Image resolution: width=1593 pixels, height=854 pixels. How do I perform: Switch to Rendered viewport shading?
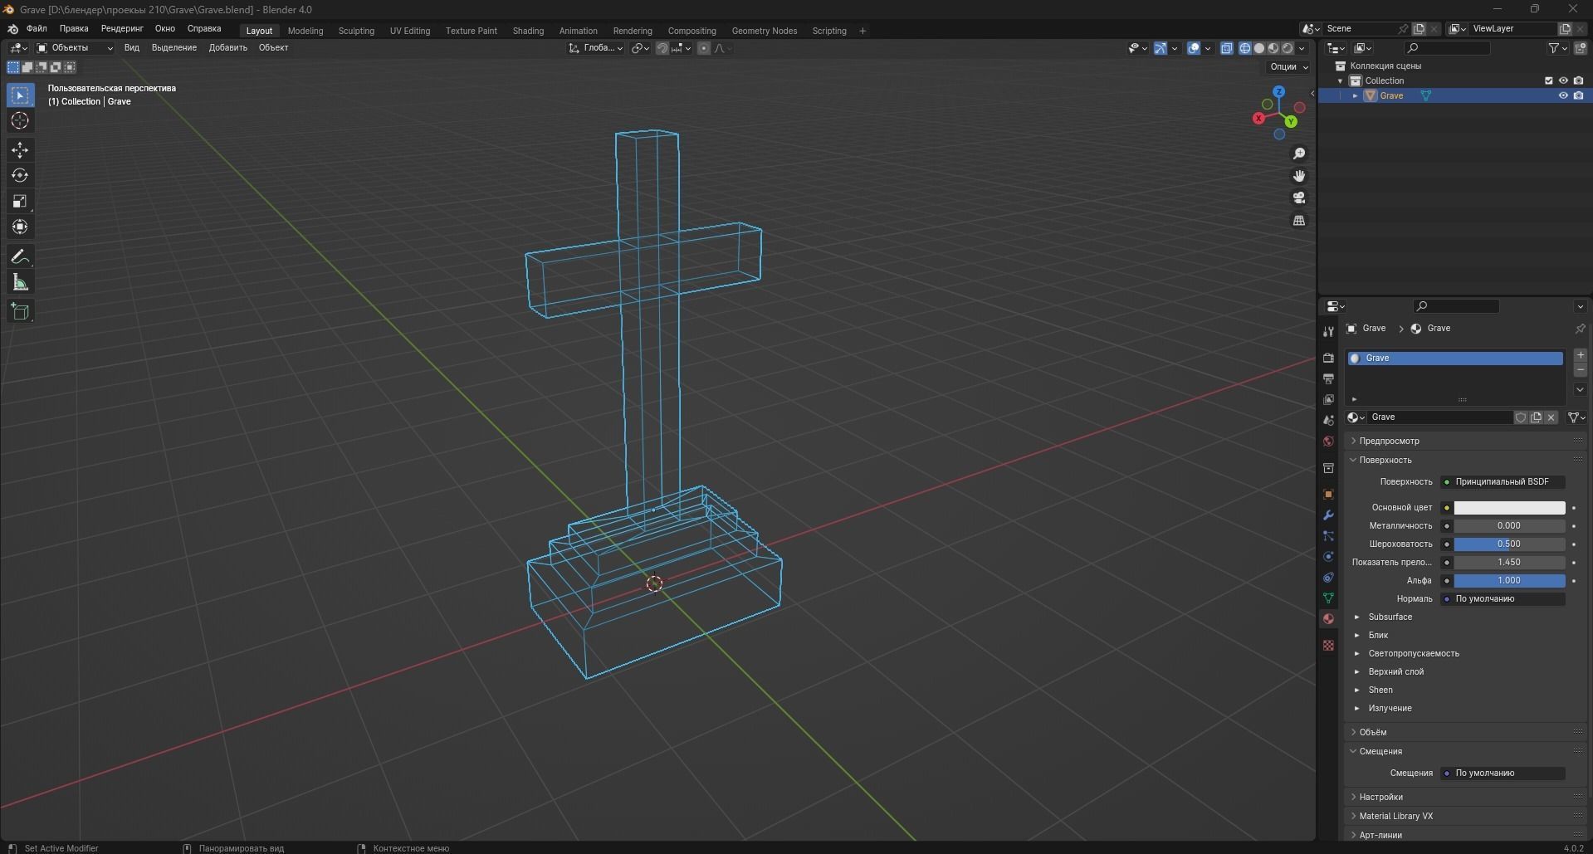pyautogui.click(x=1288, y=48)
